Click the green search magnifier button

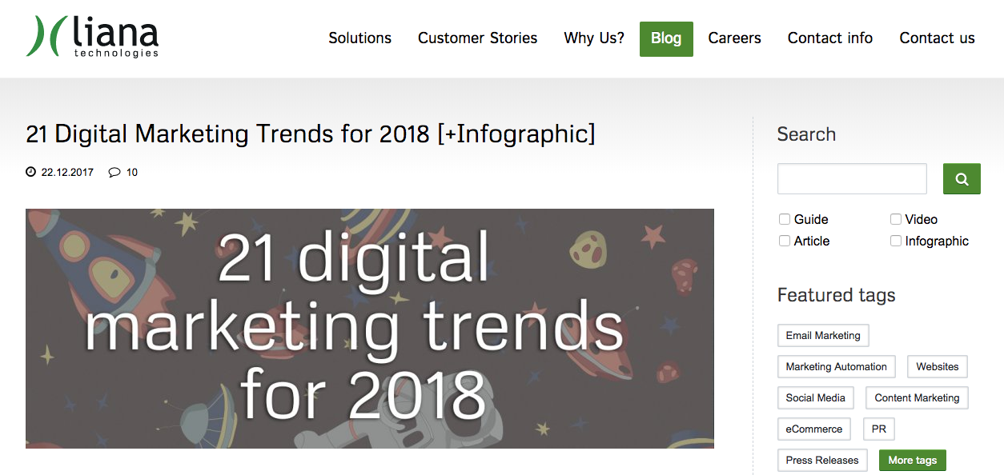tap(962, 179)
